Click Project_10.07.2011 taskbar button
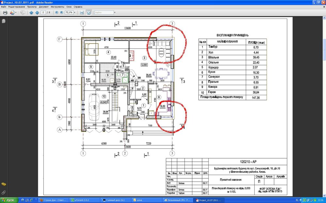 (209, 200)
